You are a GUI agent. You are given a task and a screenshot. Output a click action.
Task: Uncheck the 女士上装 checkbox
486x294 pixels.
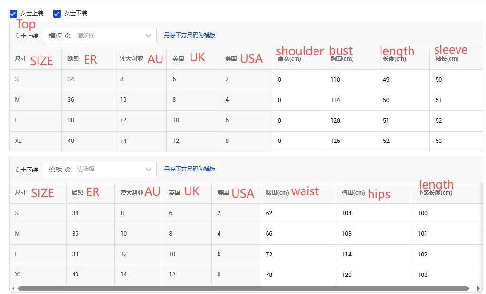[13, 14]
